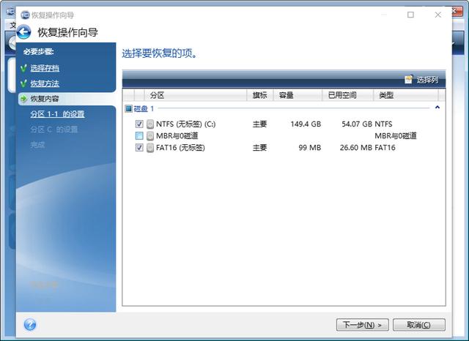Viewport: 469px width, 341px height.
Task: Maximize the recovery wizard window
Action: [x=410, y=15]
